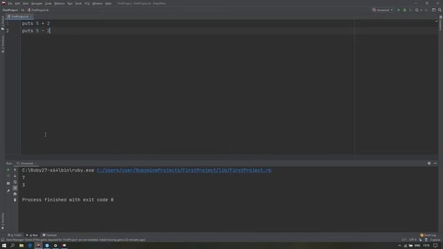This screenshot has height=249, width=443.
Task: Open the Terminal tool window button
Action: pos(50,235)
